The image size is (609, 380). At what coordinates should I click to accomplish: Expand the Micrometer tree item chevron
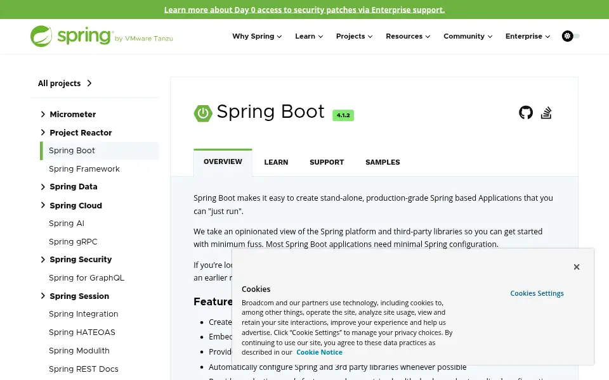(43, 114)
